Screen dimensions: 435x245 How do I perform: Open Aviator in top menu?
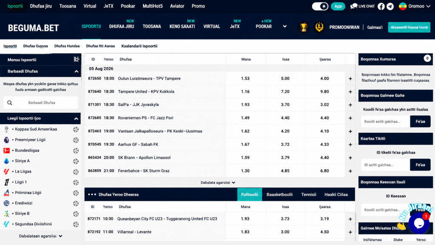pos(177,6)
